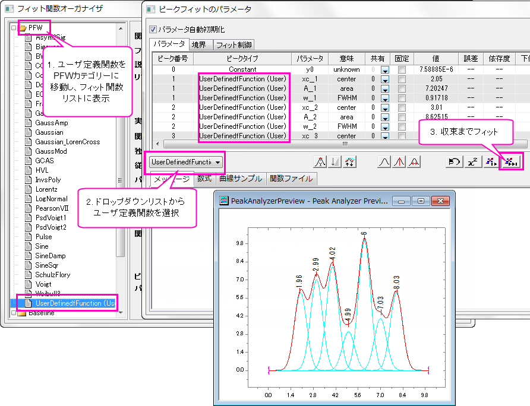Screen dimensions: 530x406
Task: Check the fixed box for A_1 row
Action: click(402, 88)
